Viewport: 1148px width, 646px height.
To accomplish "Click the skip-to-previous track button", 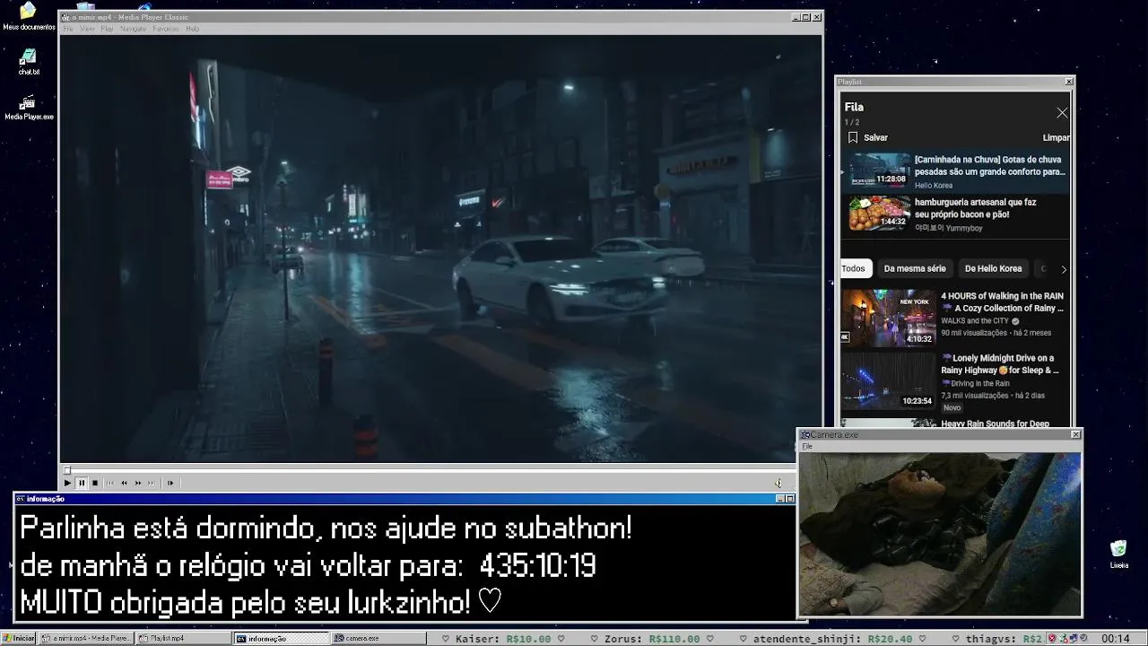I will point(110,483).
